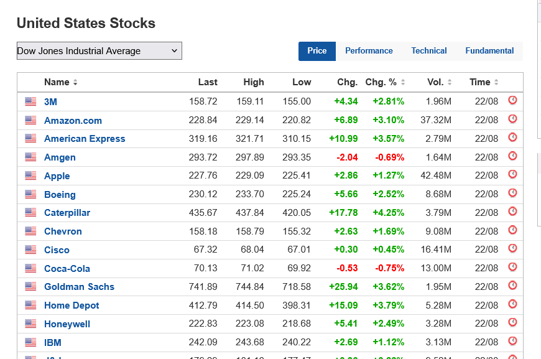Screen dimensions: 541x359
Task: Switch to the Technical tab
Action: click(x=429, y=51)
